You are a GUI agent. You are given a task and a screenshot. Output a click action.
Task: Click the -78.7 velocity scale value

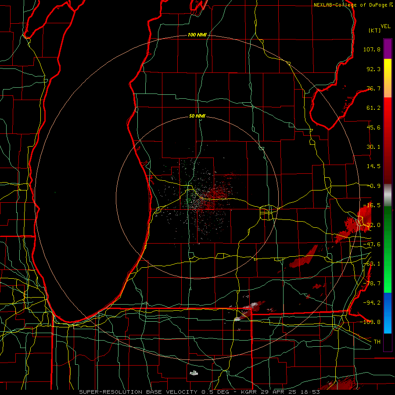[372, 284]
